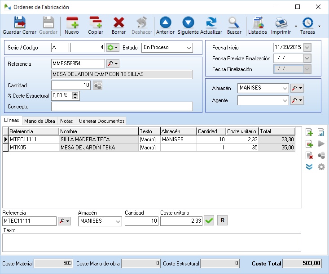Confirm line with green checkmark button
This screenshot has width=329, height=274.
(x=209, y=220)
